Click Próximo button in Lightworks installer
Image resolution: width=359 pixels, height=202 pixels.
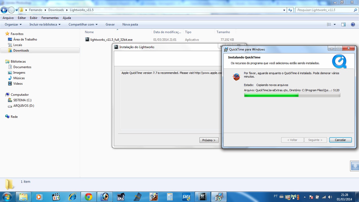click(209, 140)
